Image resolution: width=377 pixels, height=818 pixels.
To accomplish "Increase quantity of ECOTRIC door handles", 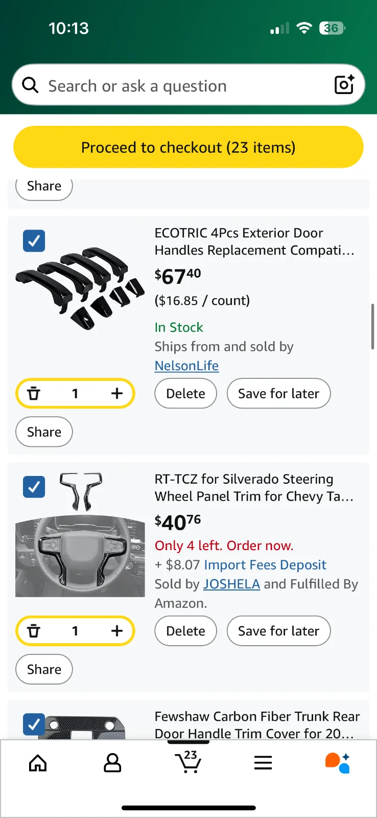I will (117, 394).
